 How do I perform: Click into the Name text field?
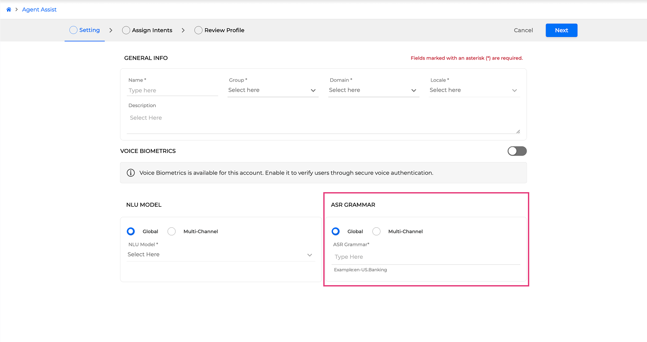click(172, 90)
